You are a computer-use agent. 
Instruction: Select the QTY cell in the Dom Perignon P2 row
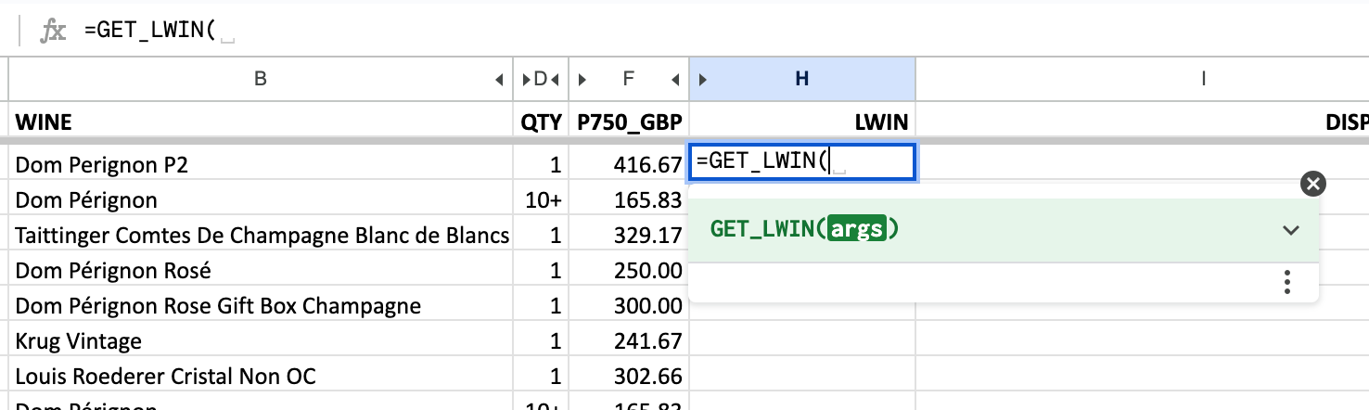point(541,164)
